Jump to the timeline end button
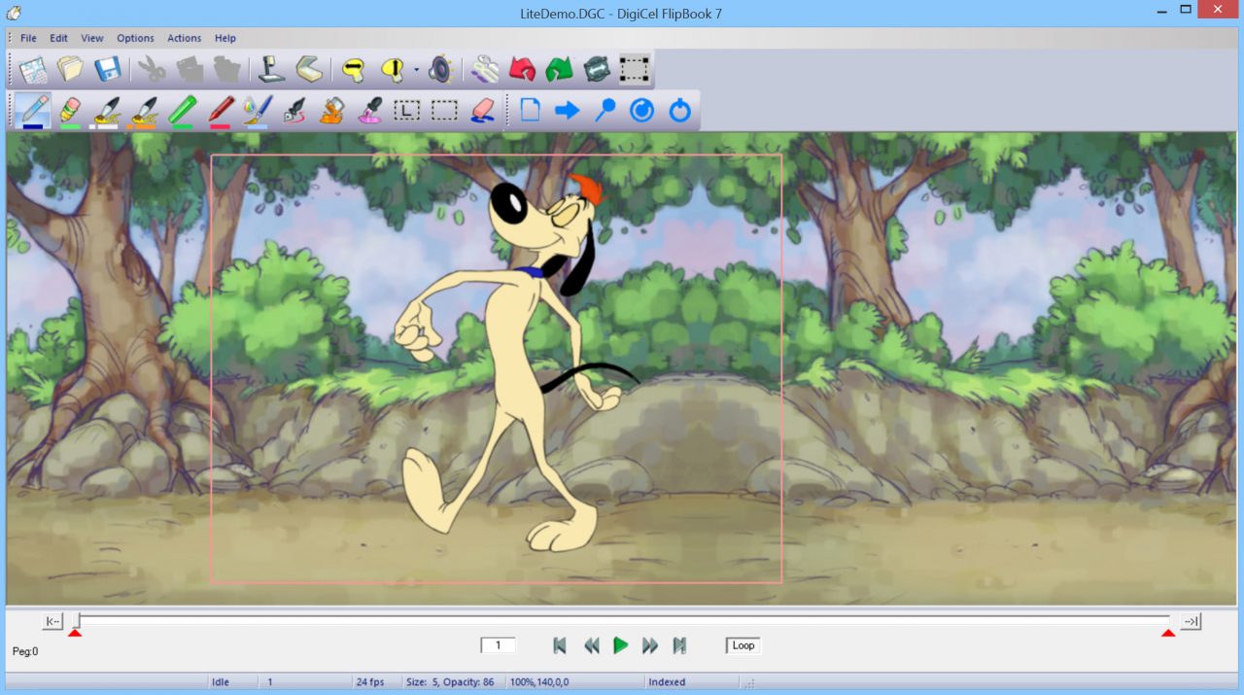Screen dimensions: 1244x695 1191,621
